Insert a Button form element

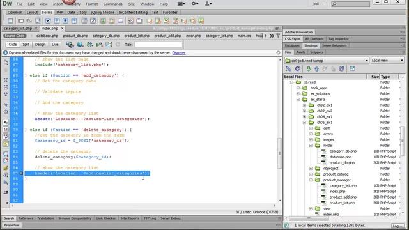click(121, 20)
